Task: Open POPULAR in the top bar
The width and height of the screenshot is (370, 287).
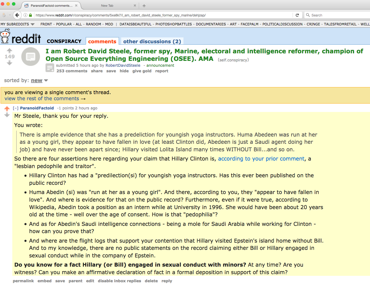Action: click(64, 24)
